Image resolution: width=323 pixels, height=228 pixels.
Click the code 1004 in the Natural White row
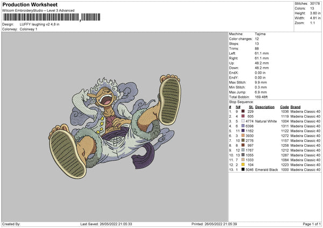coord(285,121)
